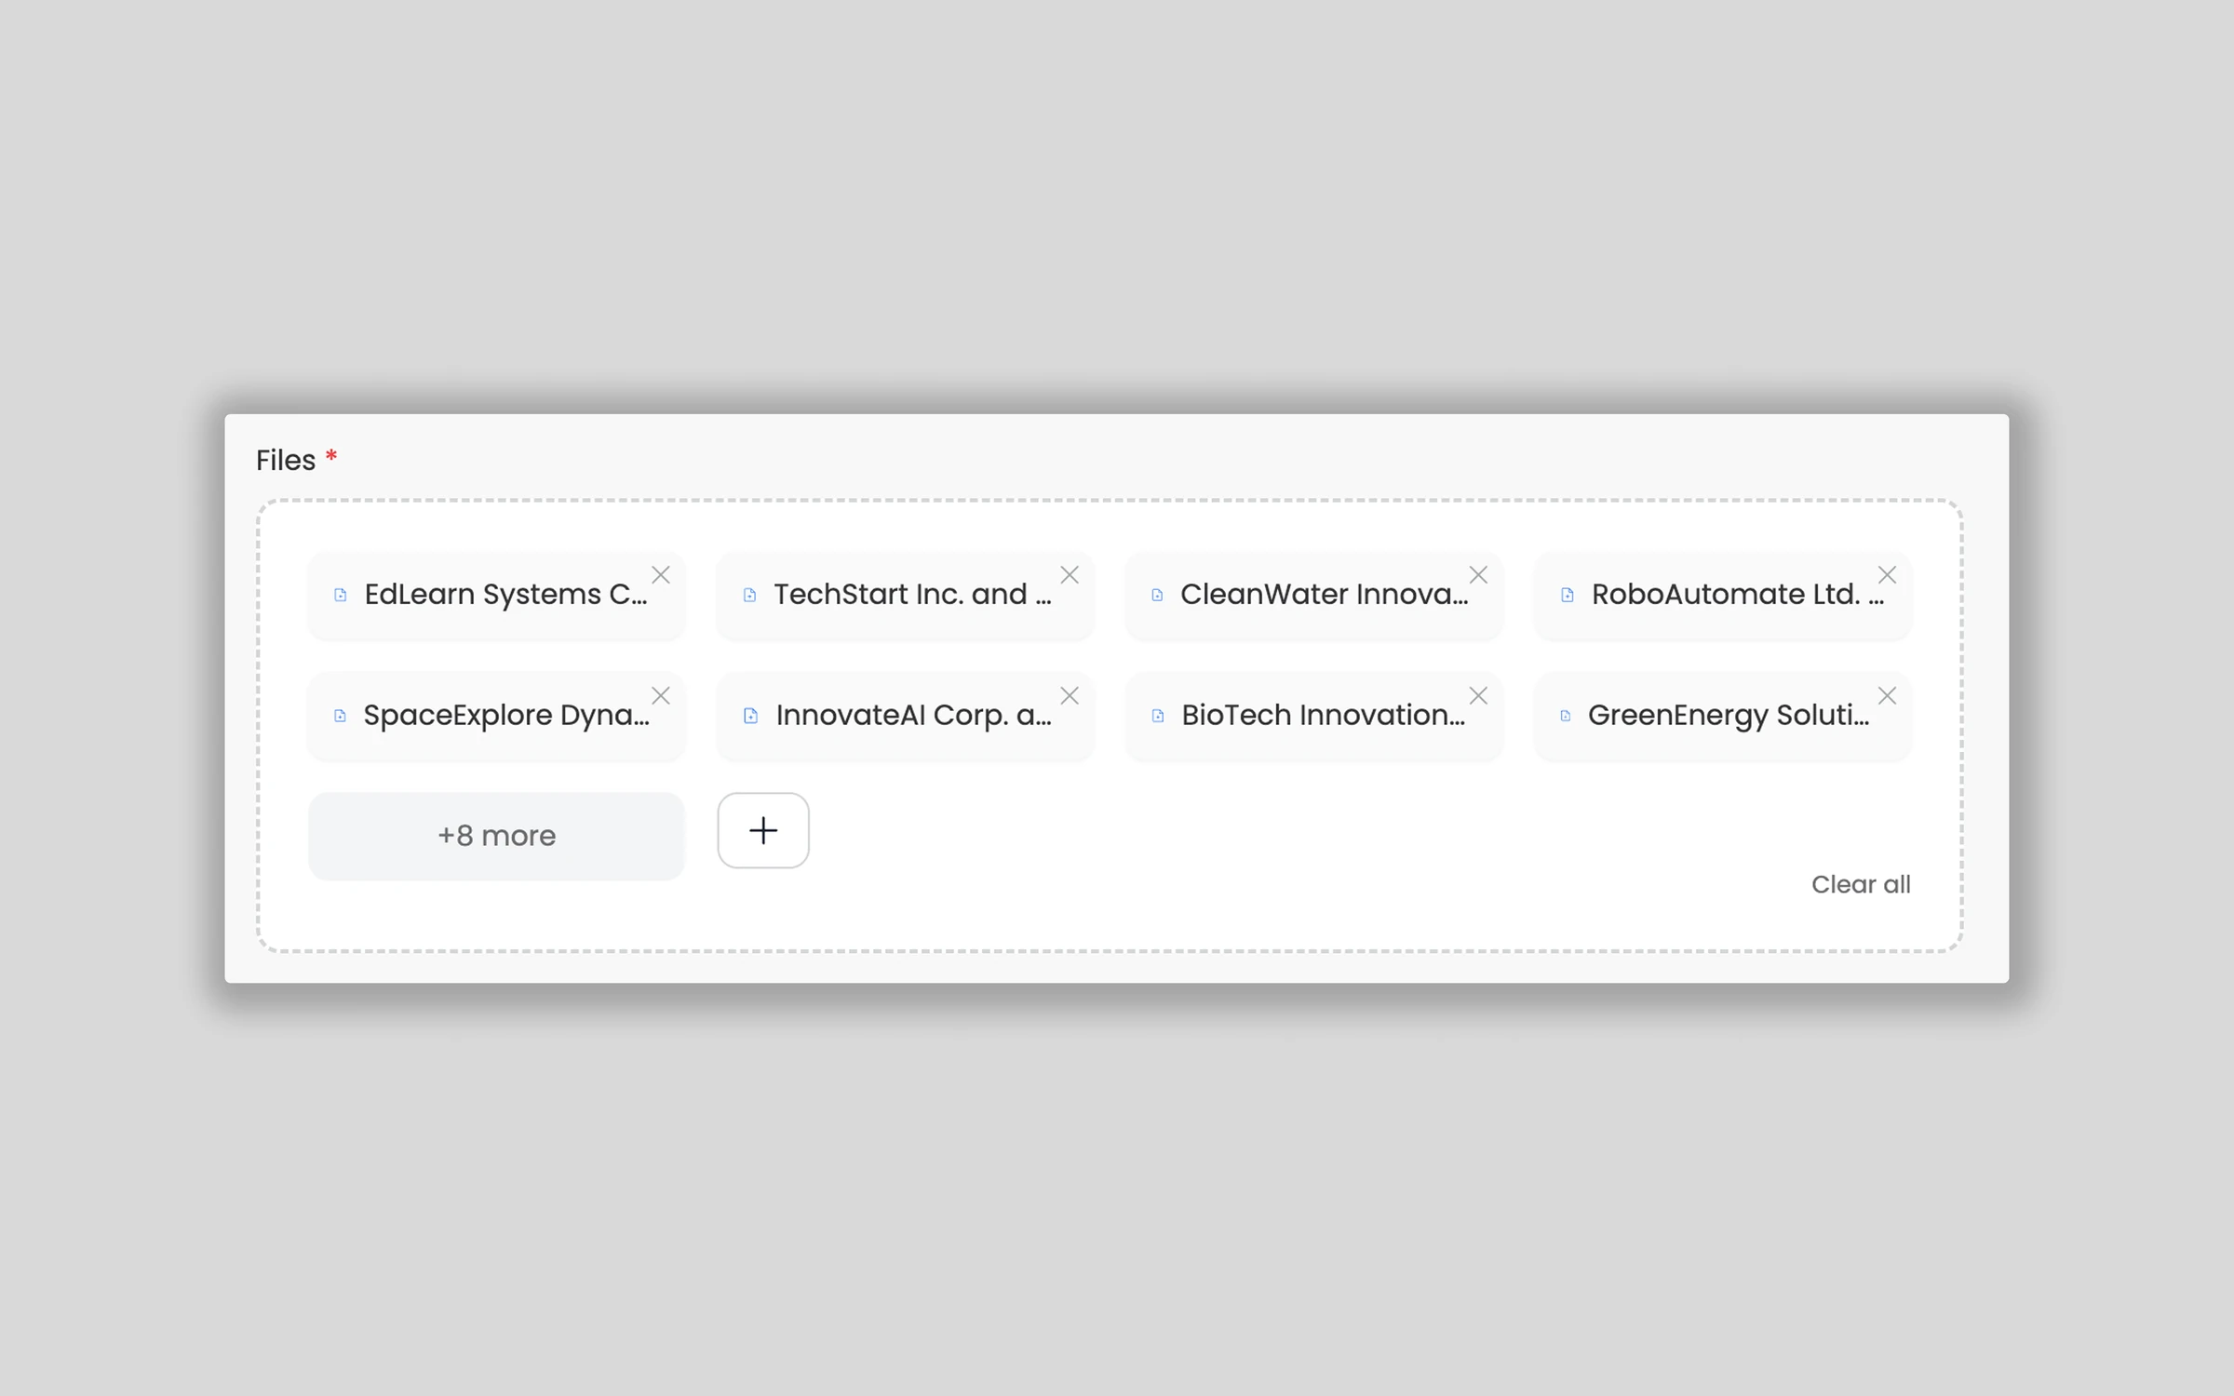Remove the CleanWater Innova file chip
This screenshot has height=1396, width=2234.
tap(1478, 575)
